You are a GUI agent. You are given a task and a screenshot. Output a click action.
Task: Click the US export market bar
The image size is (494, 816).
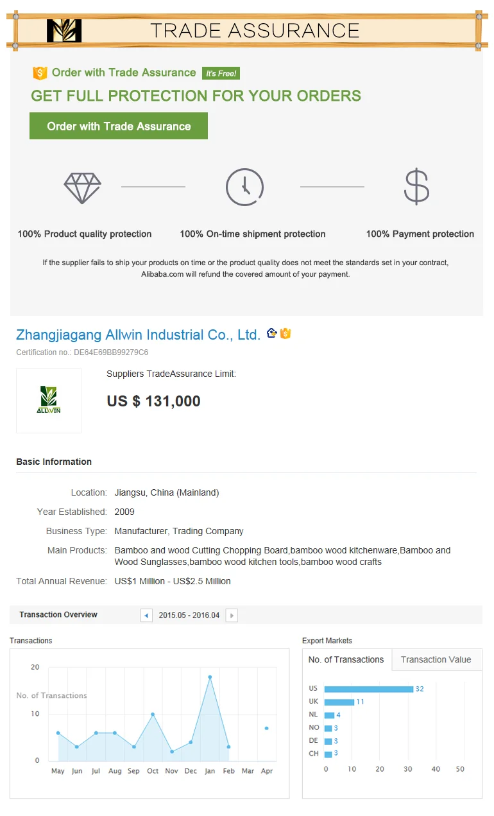pyautogui.click(x=369, y=689)
